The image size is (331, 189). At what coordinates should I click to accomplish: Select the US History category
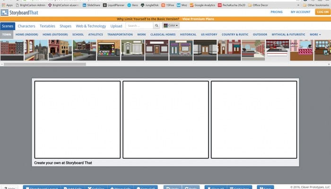point(209,34)
